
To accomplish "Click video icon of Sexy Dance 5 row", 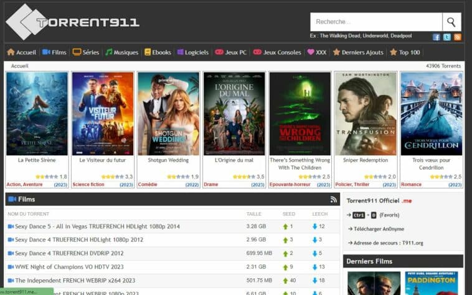I will pos(11,226).
